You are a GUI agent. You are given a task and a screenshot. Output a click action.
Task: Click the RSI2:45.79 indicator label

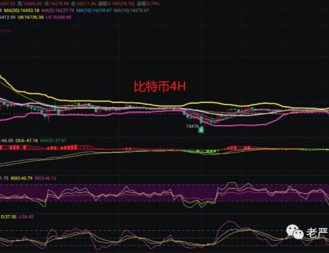coord(22,178)
